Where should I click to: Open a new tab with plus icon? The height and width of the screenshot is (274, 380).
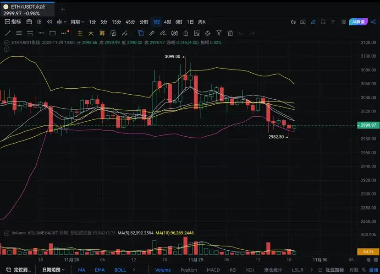[63, 9]
